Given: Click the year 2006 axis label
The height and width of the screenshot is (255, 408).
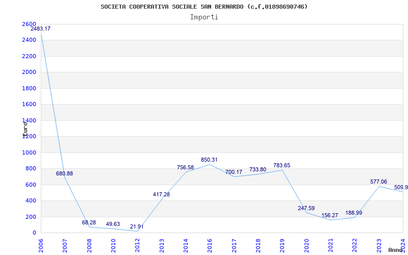Looking at the screenshot, I should pos(41,245).
